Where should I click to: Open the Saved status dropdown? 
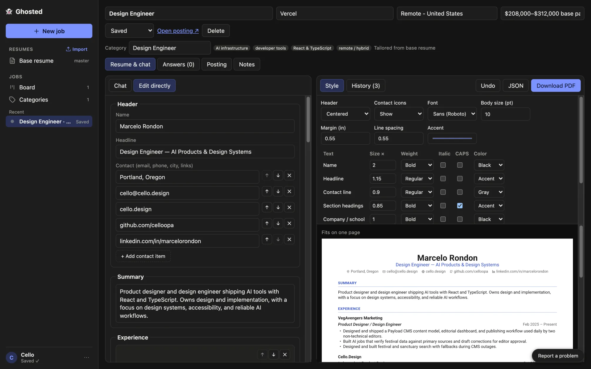pyautogui.click(x=129, y=31)
